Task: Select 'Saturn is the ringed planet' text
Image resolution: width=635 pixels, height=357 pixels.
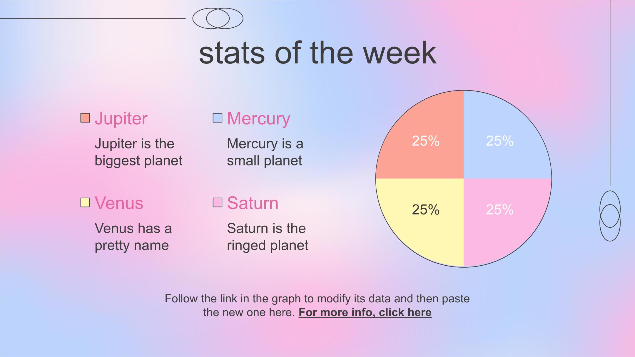Action: tap(268, 237)
